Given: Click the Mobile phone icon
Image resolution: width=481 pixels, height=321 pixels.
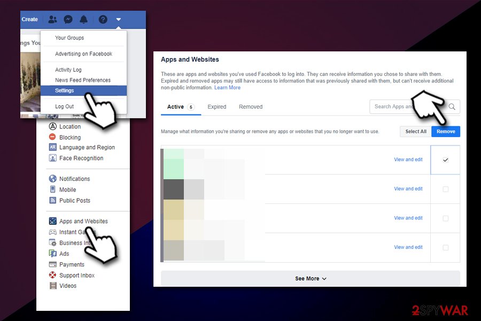Looking at the screenshot, I should coord(53,189).
